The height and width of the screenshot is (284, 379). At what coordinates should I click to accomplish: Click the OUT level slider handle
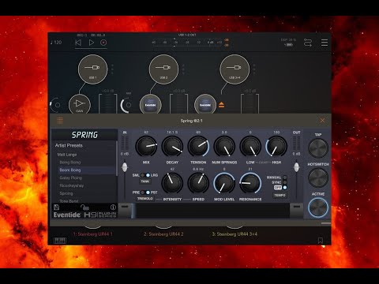tap(297, 167)
